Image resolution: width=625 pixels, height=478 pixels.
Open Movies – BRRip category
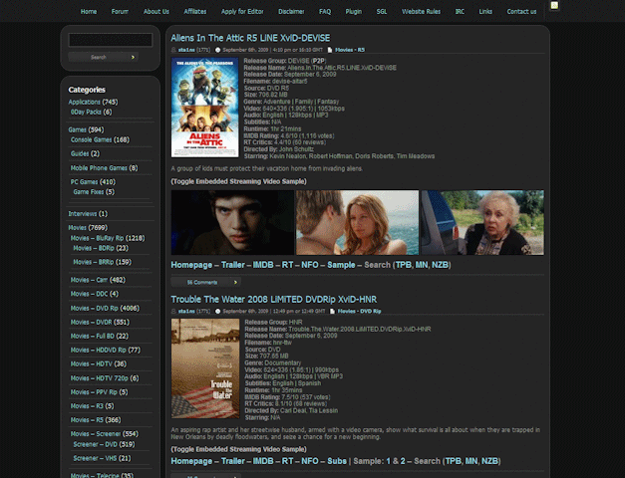(x=94, y=262)
